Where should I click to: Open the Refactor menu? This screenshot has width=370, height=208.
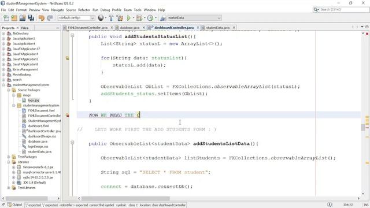[x=84, y=10]
